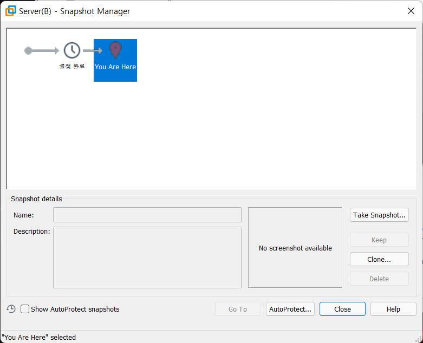Click the window resize grip corner
This screenshot has height=343, width=423.
419,339
